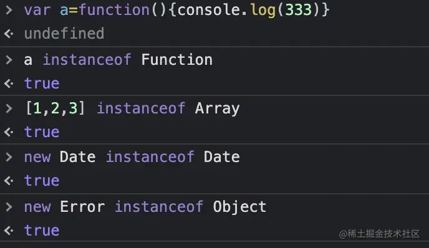Click the input chevron beside a instanceof Function
The height and width of the screenshot is (248, 429).
[9, 60]
